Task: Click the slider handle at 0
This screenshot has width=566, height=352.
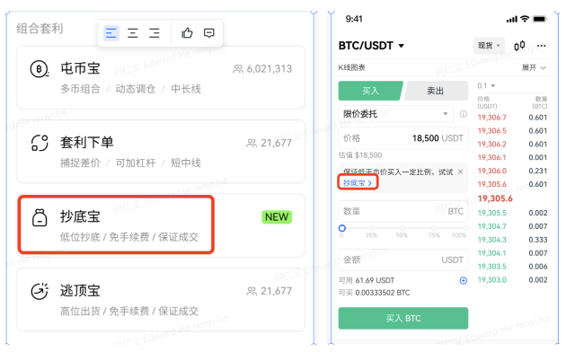Action: click(x=342, y=228)
